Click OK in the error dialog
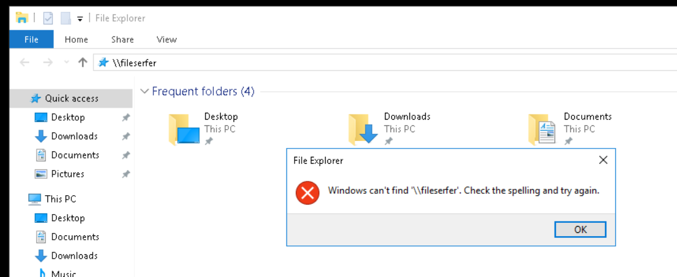The height and width of the screenshot is (277, 677). click(x=580, y=230)
